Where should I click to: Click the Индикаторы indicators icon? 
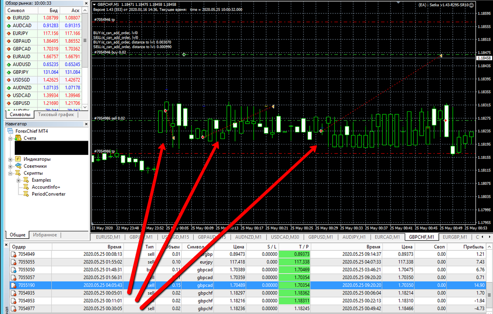click(18, 159)
